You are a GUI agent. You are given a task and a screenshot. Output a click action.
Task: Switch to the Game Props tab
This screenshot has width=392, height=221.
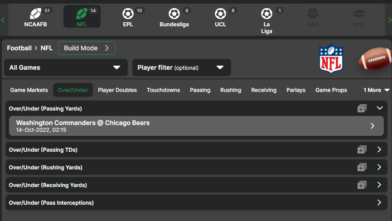pos(331,90)
